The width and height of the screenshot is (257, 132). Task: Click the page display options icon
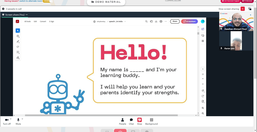203,101
